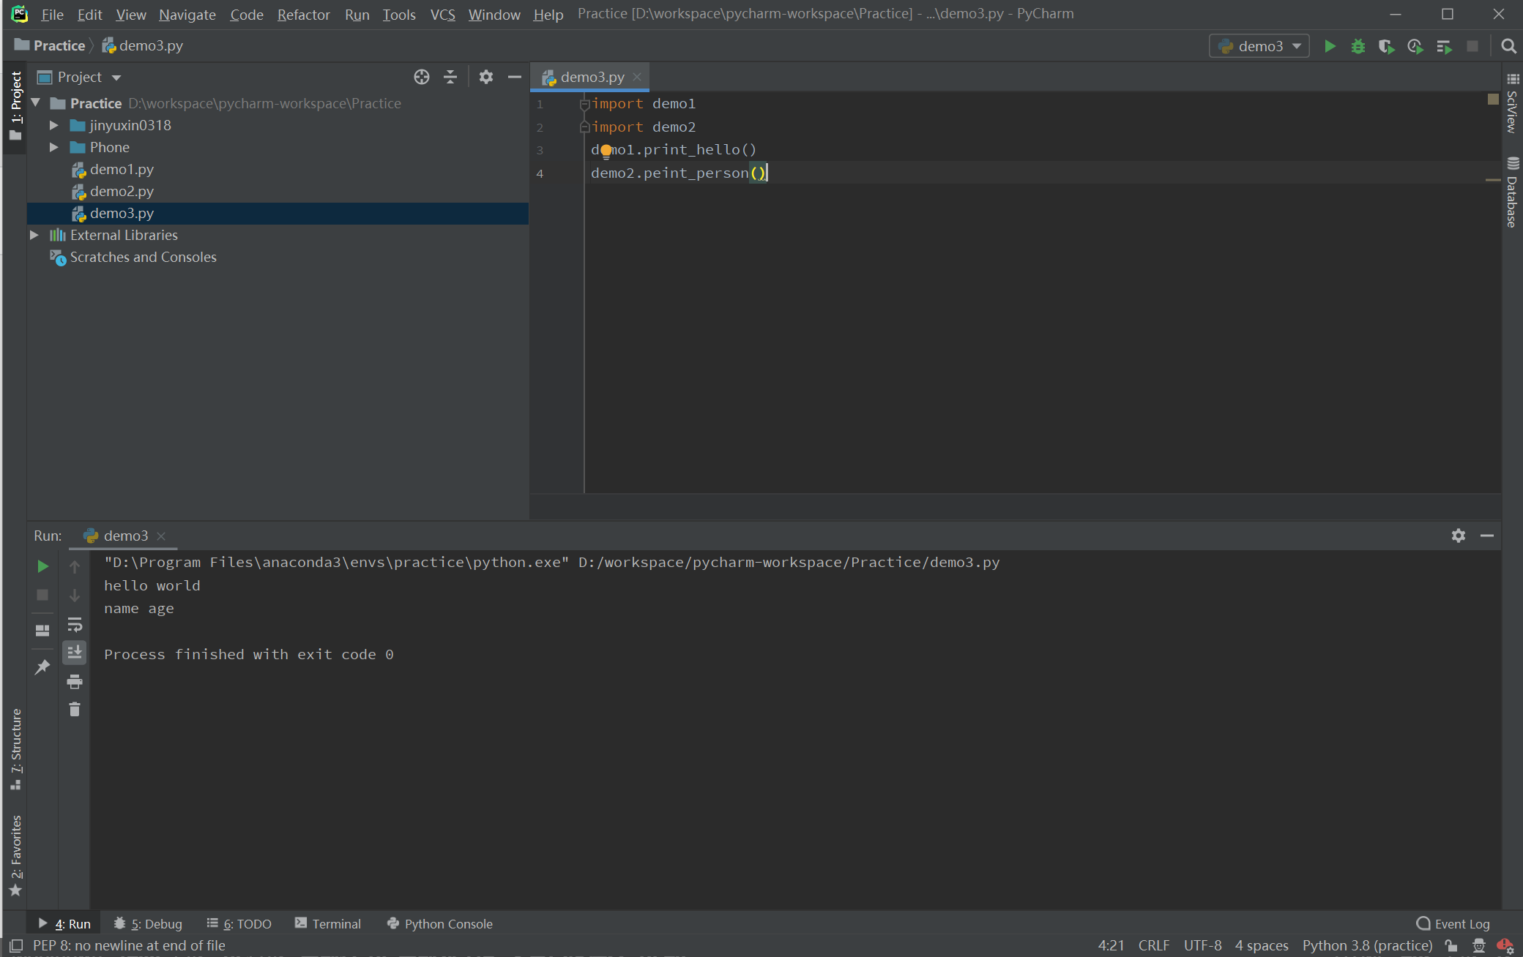The width and height of the screenshot is (1523, 957).
Task: Collapse all in Project panel
Action: (x=450, y=77)
